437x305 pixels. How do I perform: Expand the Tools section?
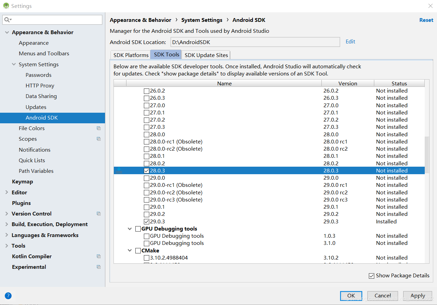(x=7, y=246)
